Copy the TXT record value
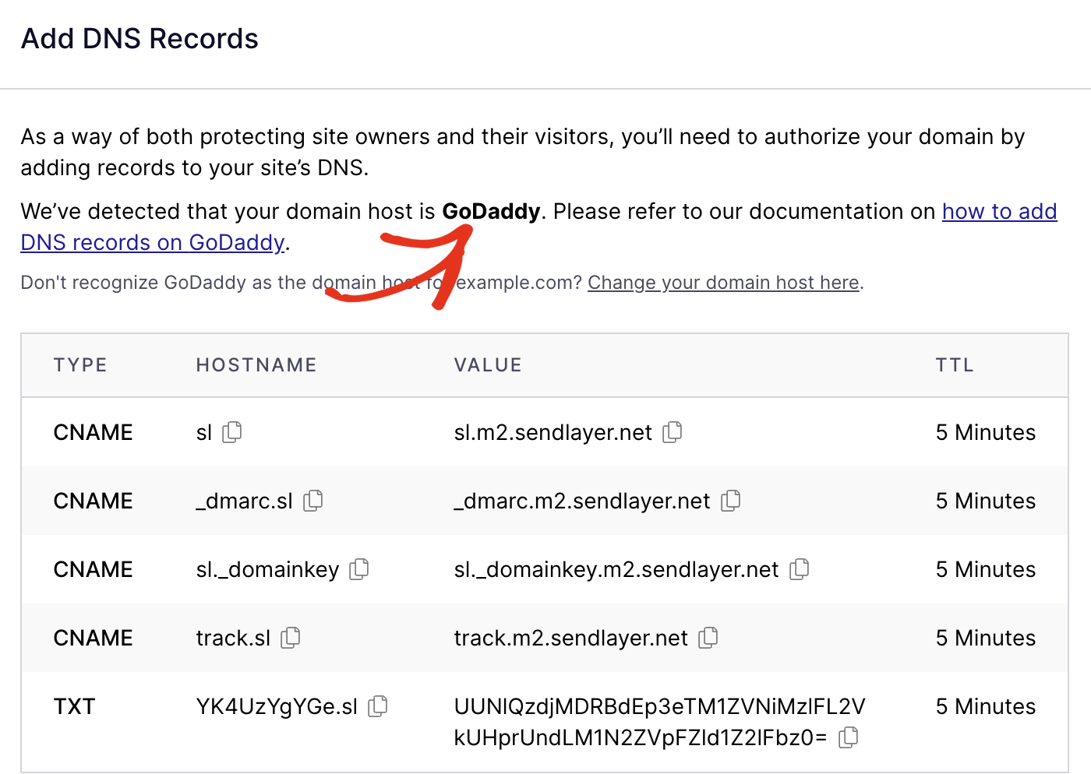 (x=849, y=737)
